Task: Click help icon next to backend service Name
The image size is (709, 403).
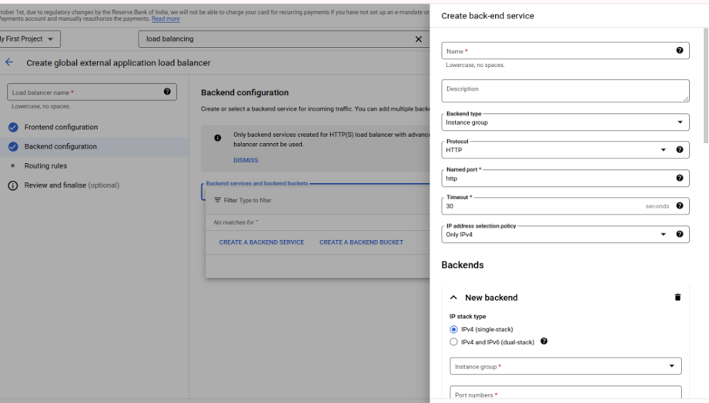Action: pos(679,51)
